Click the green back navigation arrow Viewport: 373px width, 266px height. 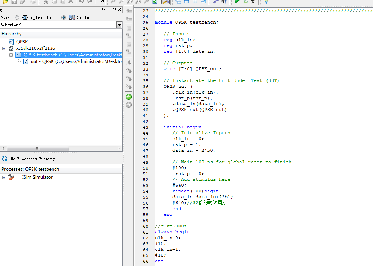[x=128, y=97]
